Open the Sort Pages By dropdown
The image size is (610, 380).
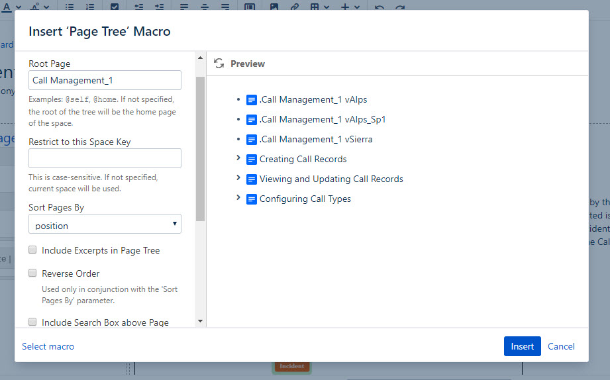105,224
